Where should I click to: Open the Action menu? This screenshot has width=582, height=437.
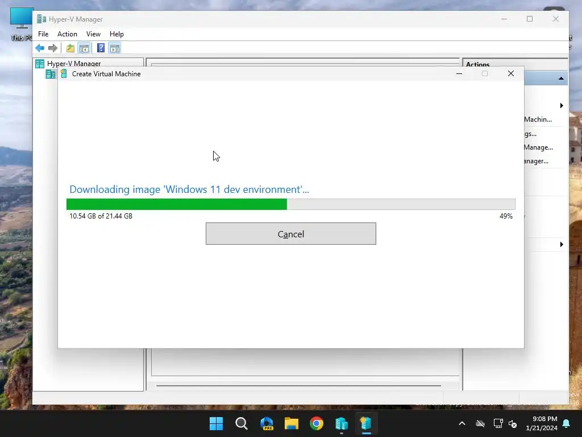point(67,34)
